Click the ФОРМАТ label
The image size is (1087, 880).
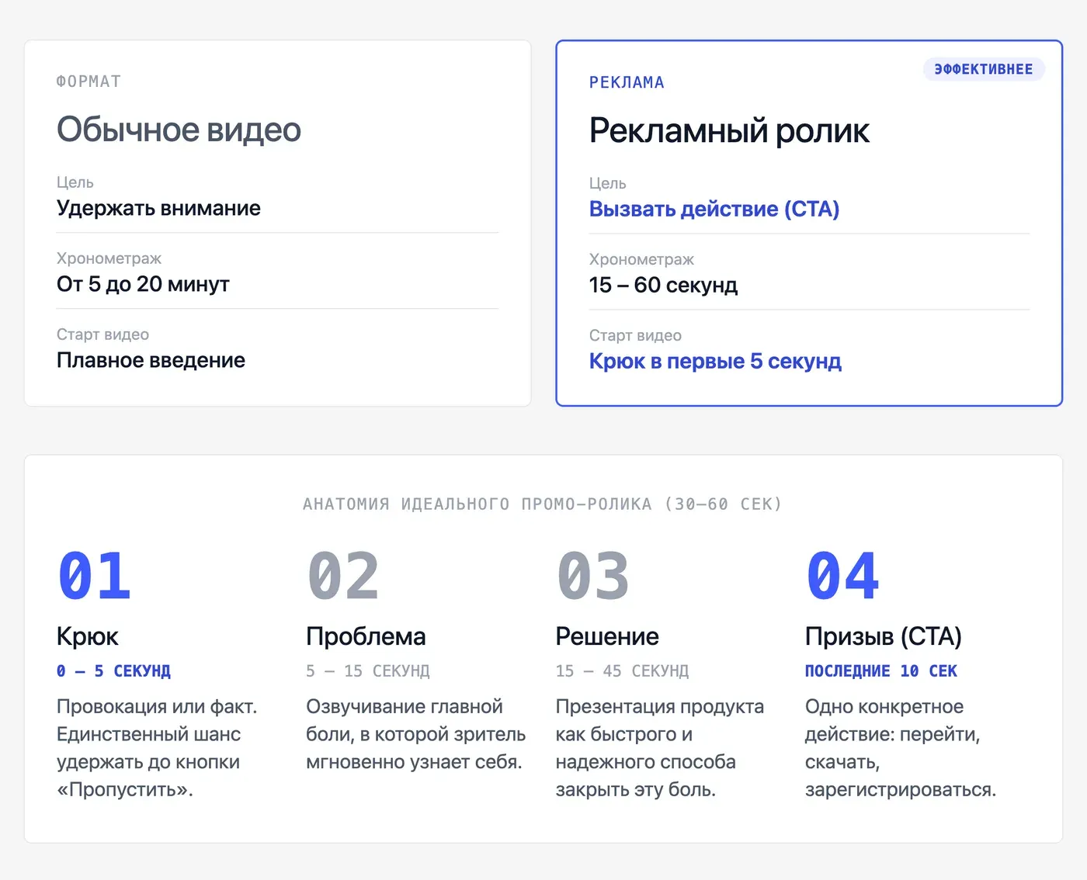tap(89, 81)
